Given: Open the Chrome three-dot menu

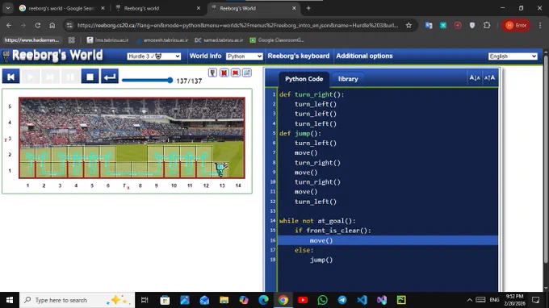Looking at the screenshot, I should coord(540,25).
